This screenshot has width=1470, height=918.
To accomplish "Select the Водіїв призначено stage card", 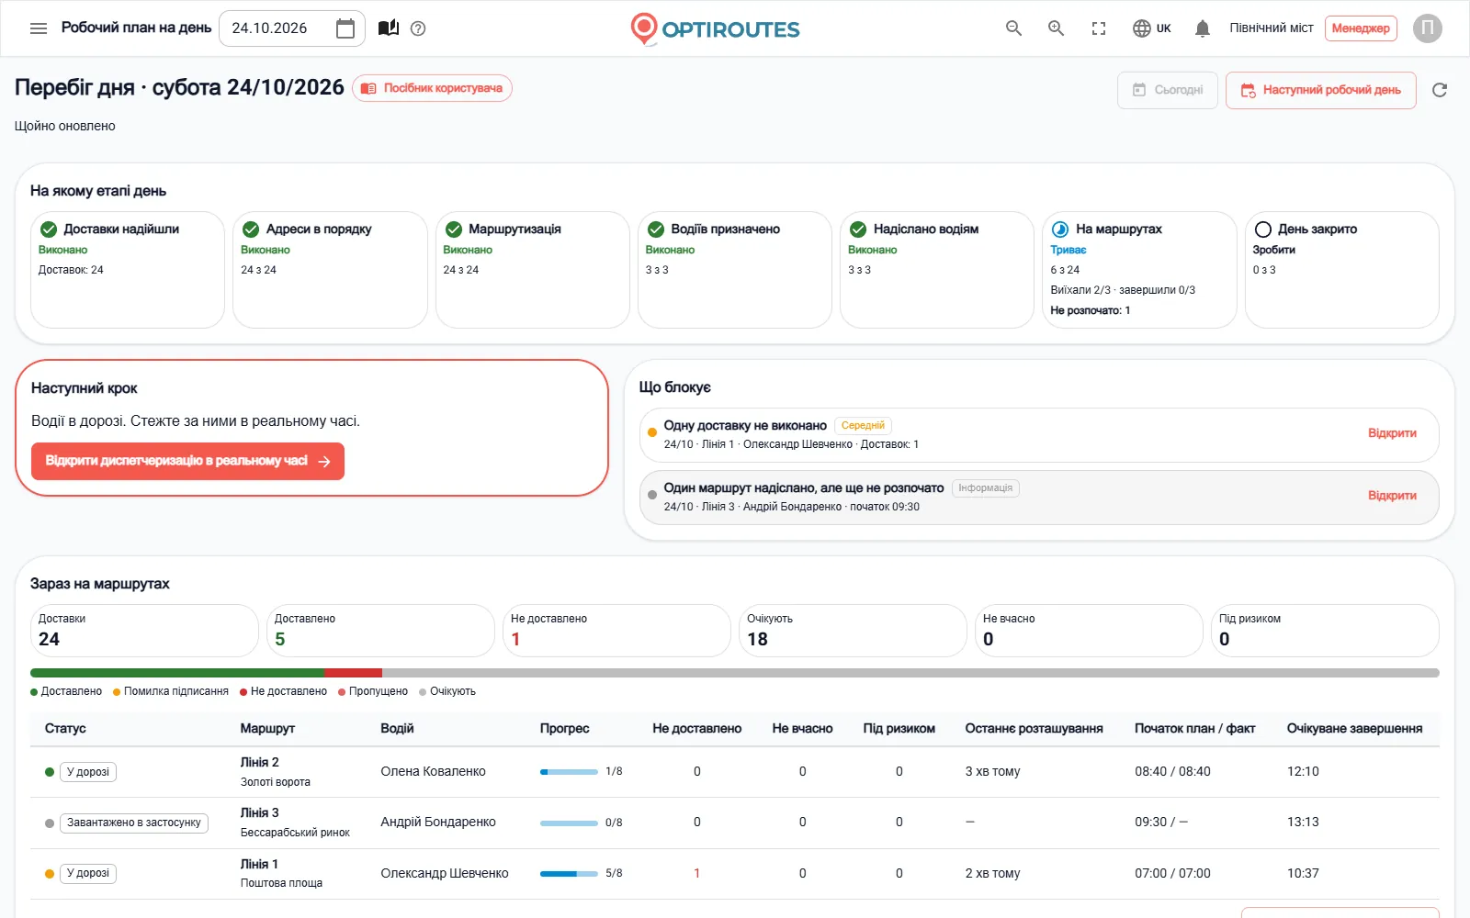I will [x=735, y=270].
